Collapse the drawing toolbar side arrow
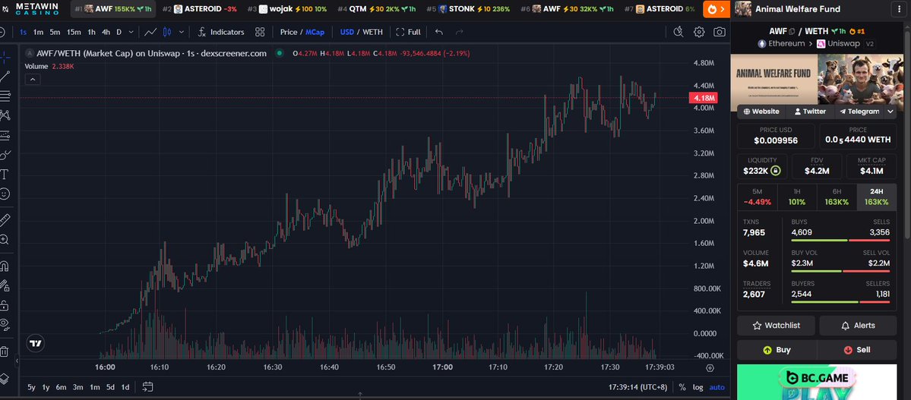The image size is (911, 400). [x=16, y=361]
